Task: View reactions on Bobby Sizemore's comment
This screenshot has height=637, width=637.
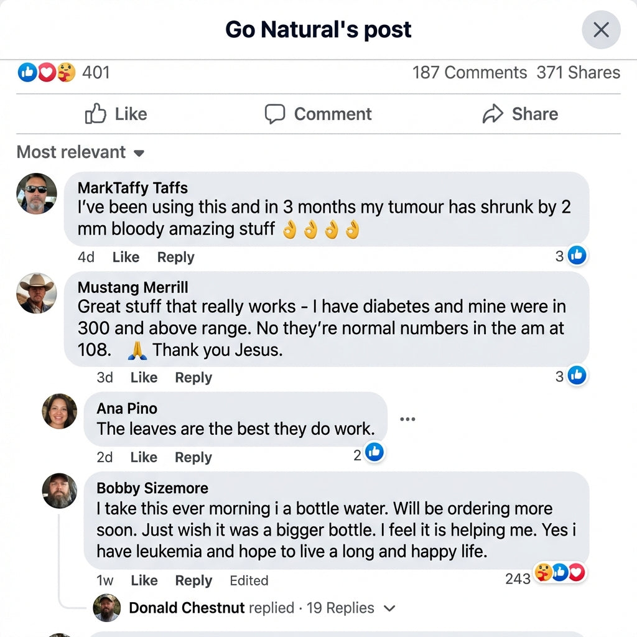Action: click(x=560, y=573)
